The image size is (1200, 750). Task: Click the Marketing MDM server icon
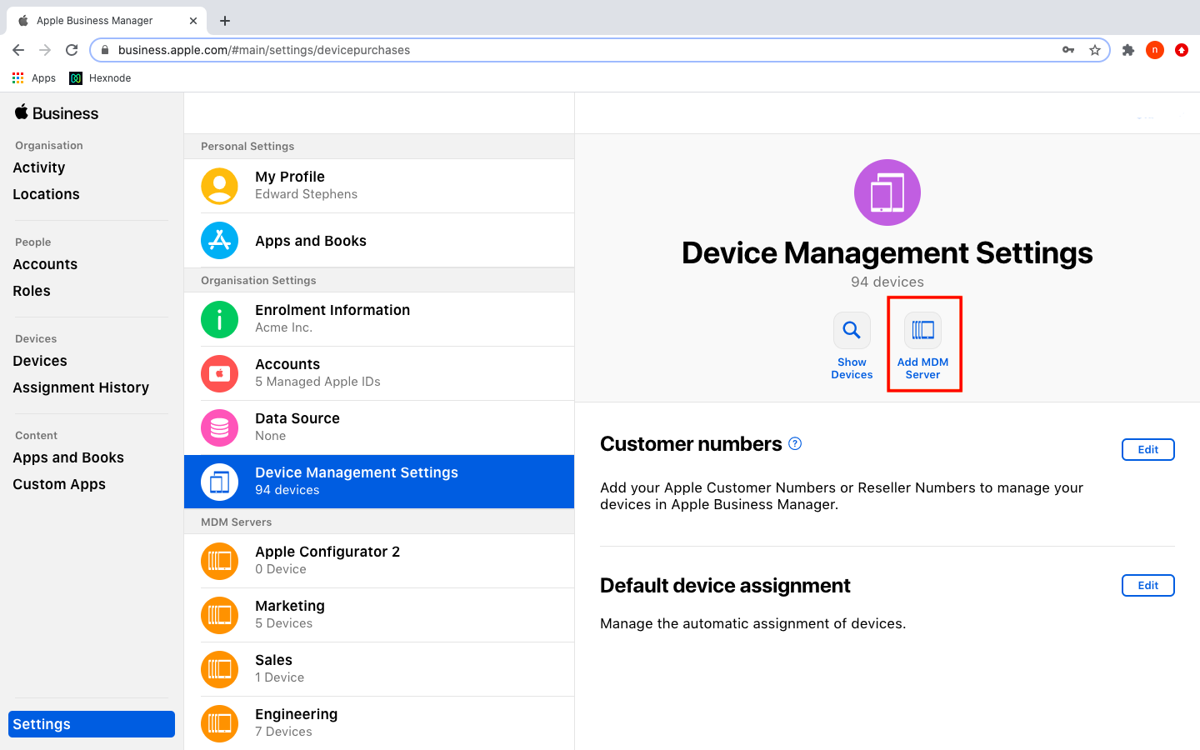click(219, 615)
